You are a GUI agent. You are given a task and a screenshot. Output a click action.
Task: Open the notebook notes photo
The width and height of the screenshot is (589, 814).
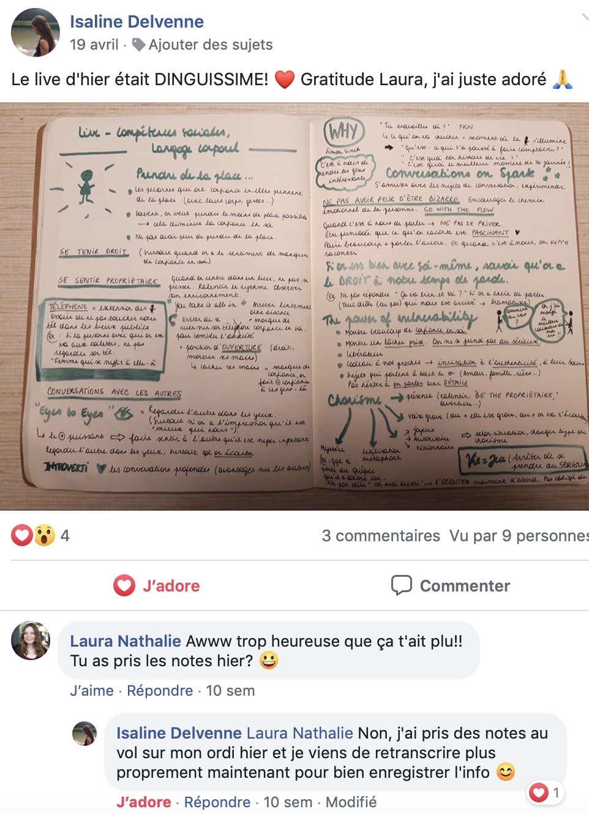pyautogui.click(x=294, y=306)
